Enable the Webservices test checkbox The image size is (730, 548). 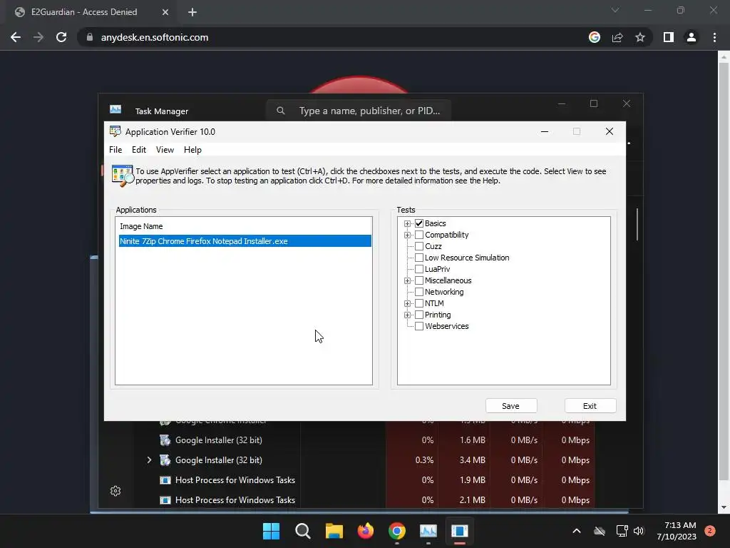[x=419, y=326]
